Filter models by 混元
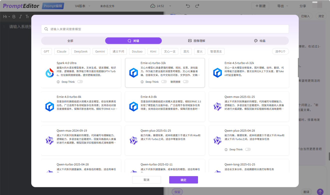 [x=186, y=51]
